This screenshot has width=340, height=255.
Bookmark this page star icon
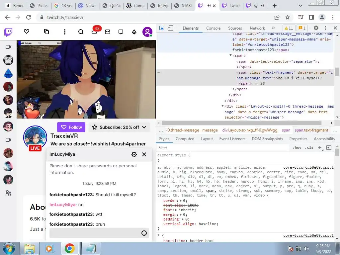(x=288, y=17)
